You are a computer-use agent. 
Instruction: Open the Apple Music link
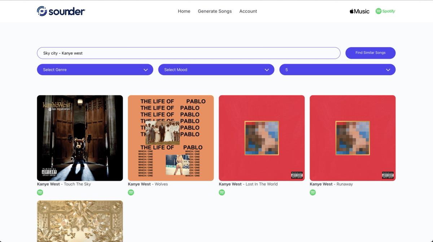tap(359, 11)
